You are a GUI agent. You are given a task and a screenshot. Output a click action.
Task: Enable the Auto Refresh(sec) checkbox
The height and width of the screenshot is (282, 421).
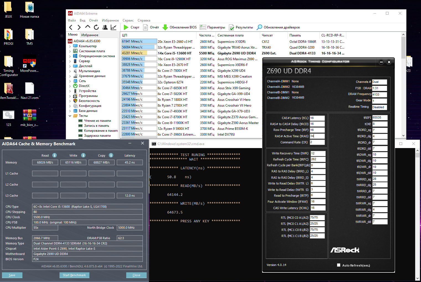coord(339,265)
